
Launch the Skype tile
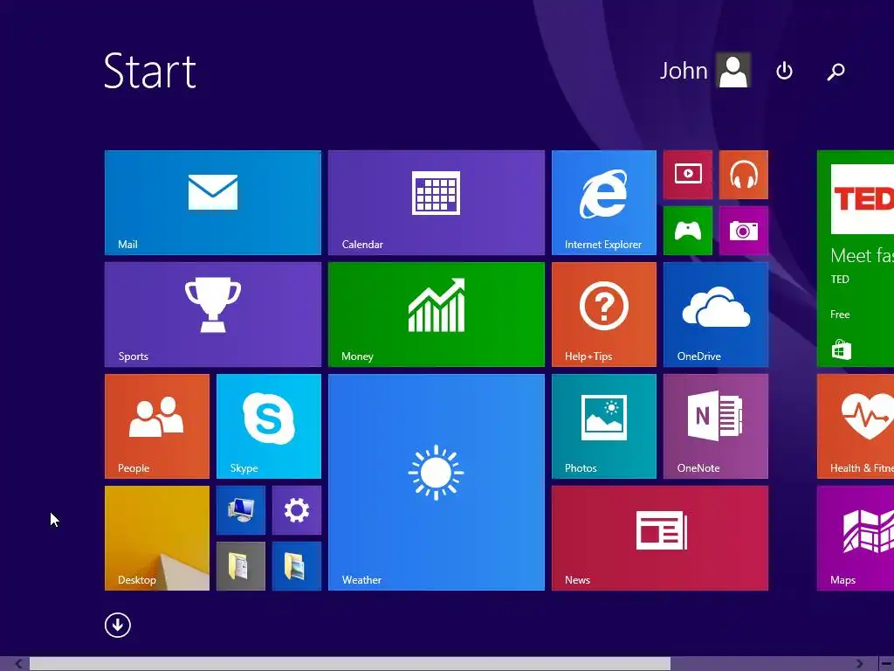click(x=269, y=426)
